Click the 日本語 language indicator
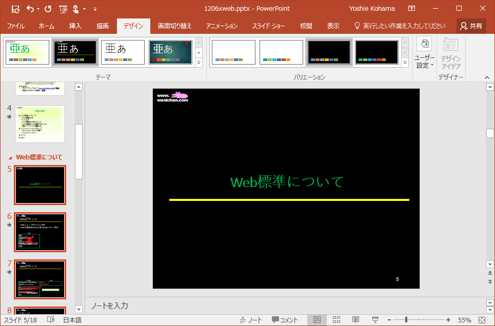 [72, 320]
